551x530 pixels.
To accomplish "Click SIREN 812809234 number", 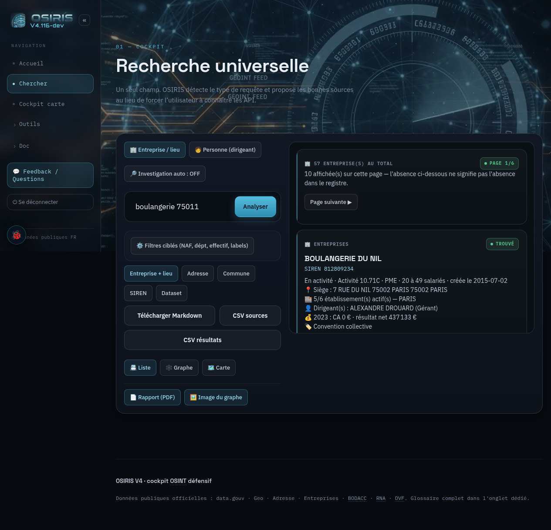I will (x=329, y=269).
